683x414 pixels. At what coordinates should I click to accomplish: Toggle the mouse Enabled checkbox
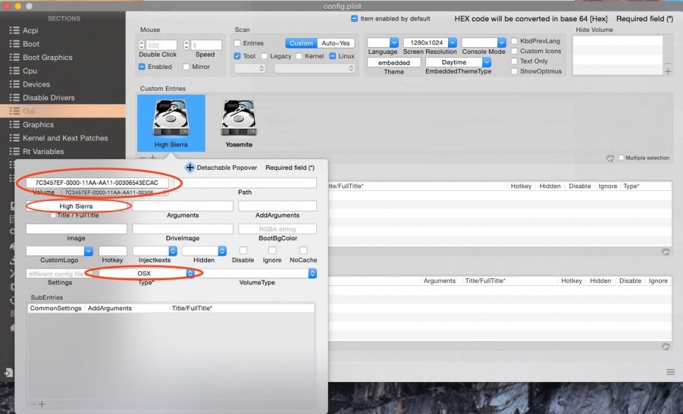[x=142, y=67]
